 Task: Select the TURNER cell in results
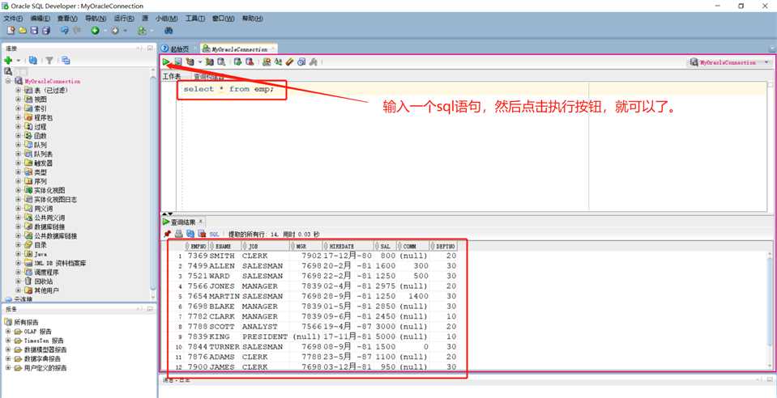pyautogui.click(x=224, y=347)
